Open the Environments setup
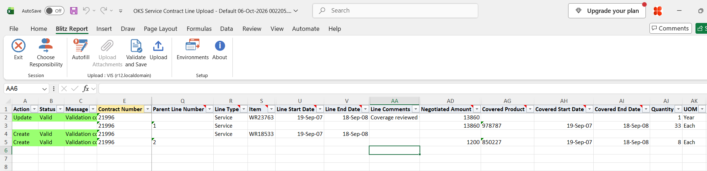This screenshot has width=707, height=171. click(192, 49)
